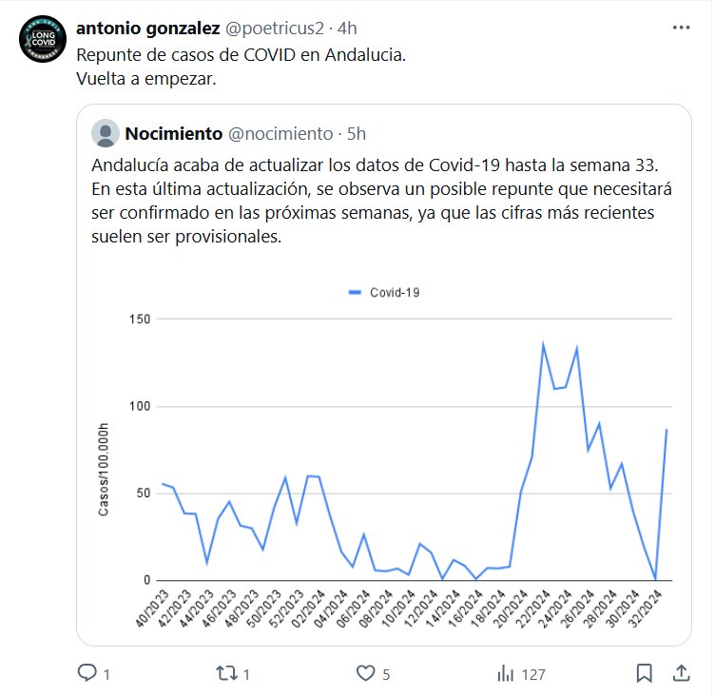The height and width of the screenshot is (696, 715).
Task: Like the tweet with the heart icon
Action: pos(366,673)
